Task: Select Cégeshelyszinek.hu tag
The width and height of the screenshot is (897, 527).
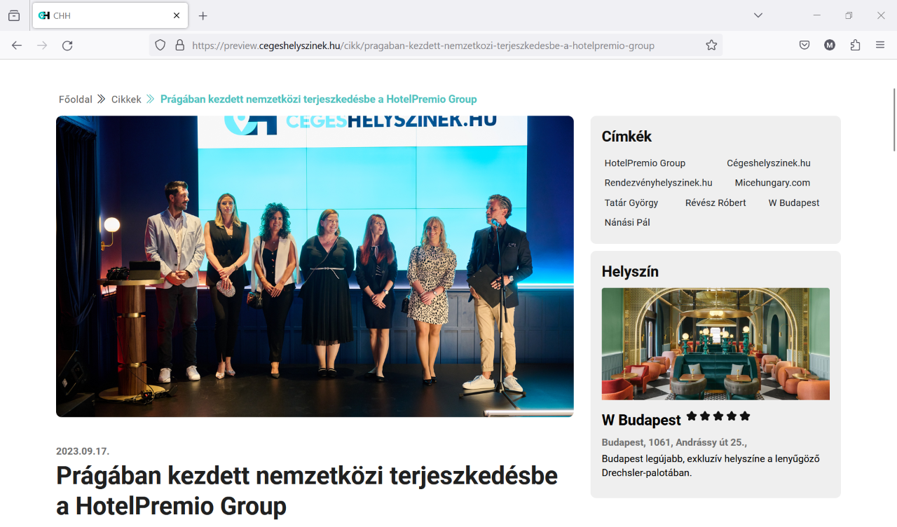Action: (x=769, y=163)
